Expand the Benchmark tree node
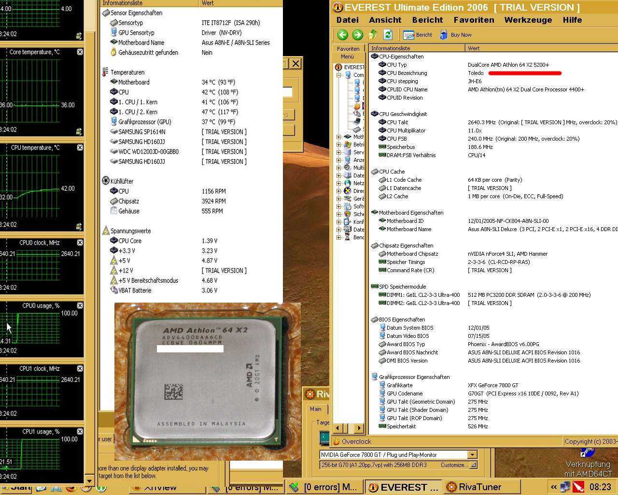 point(339,237)
